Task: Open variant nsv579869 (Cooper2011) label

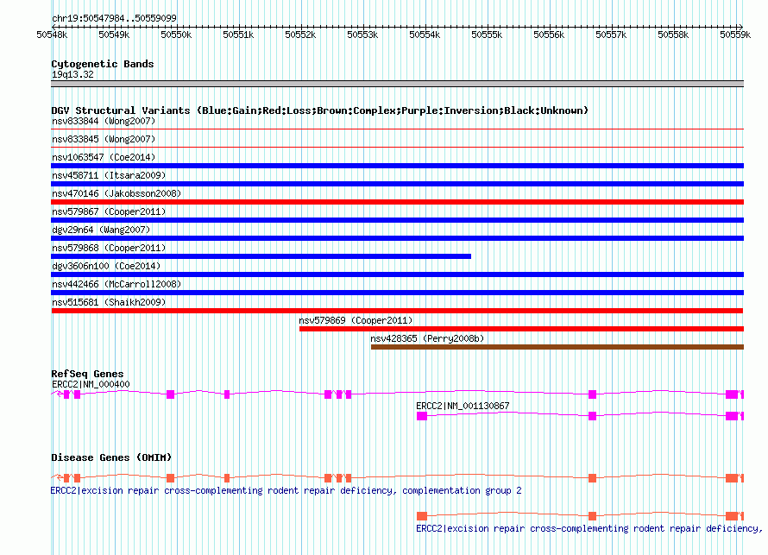Action: click(356, 320)
